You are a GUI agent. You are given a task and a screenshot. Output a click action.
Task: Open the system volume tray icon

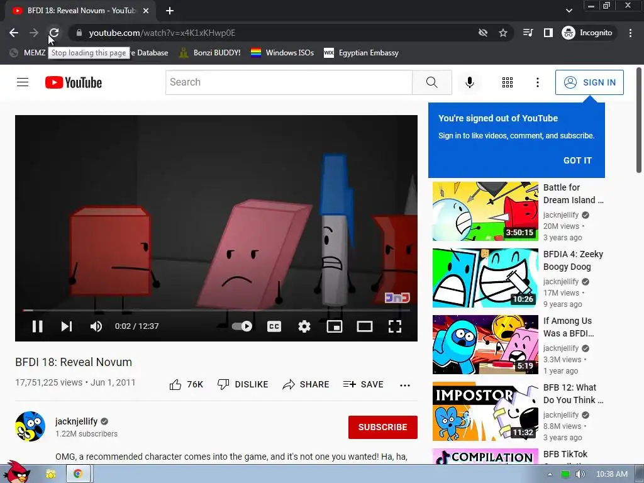pos(580,474)
